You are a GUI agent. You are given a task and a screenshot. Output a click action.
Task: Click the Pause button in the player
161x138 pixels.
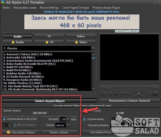click(110, 94)
